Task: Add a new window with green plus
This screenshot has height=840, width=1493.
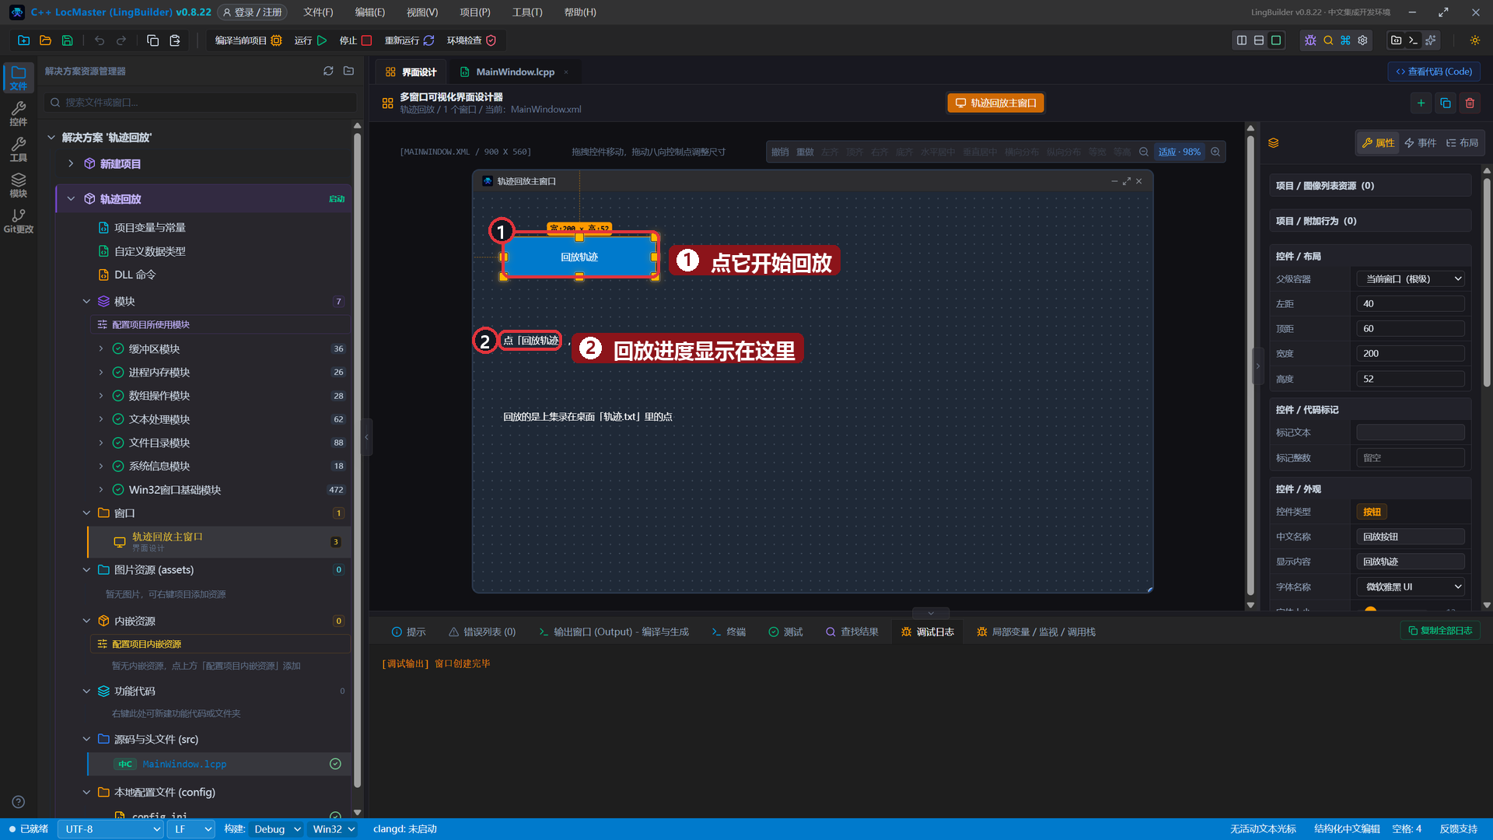Action: click(x=1421, y=103)
